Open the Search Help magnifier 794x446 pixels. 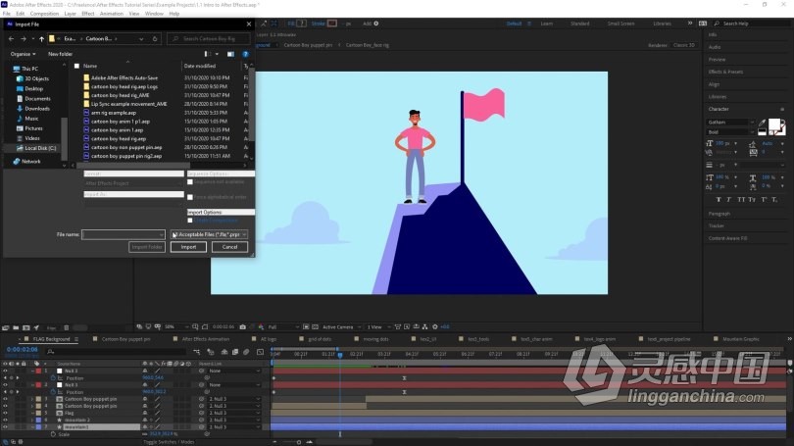click(717, 24)
